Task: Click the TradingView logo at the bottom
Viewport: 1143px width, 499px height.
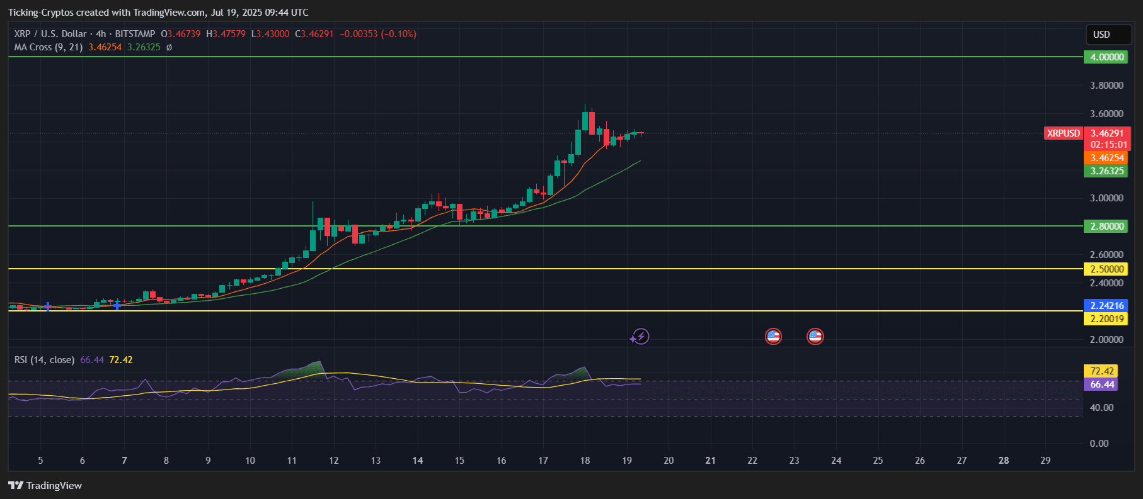Action: point(45,485)
